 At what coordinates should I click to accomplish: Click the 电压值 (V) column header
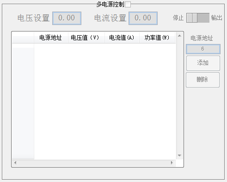pos(86,38)
